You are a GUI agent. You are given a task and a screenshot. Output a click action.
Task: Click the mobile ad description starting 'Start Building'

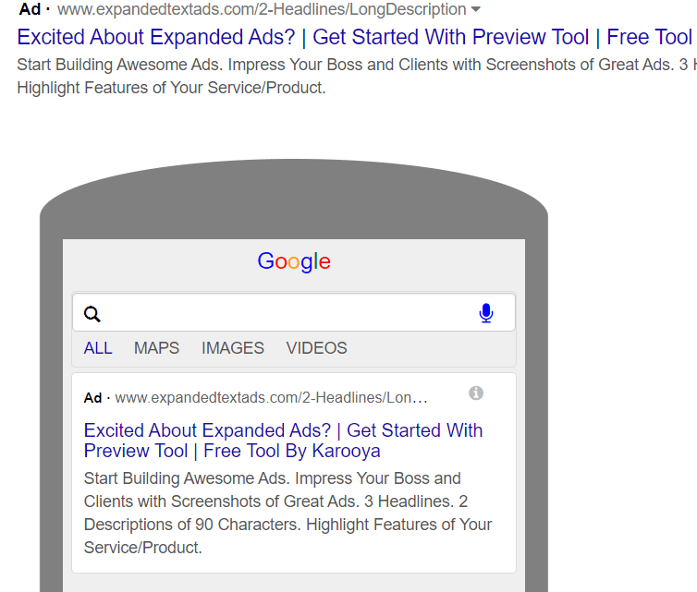287,513
